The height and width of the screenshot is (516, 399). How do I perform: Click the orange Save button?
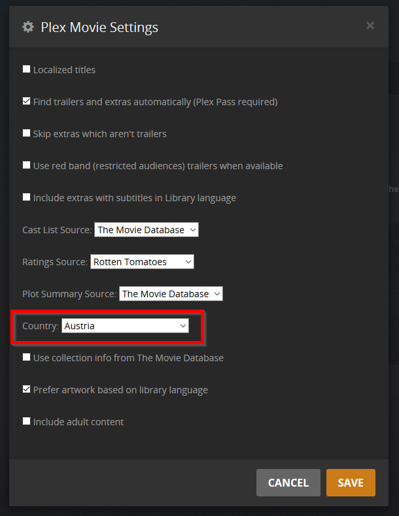[351, 483]
